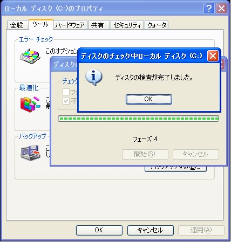The height and width of the screenshot is (242, 231).
Task: Click the info bubble icon in message dialog
Action: 94,77
